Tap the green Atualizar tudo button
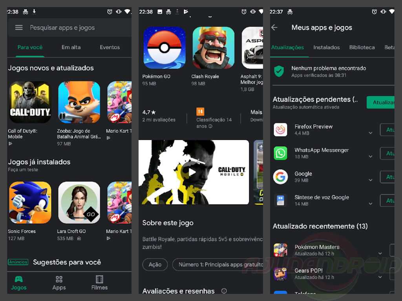Image resolution: width=402 pixels, height=301 pixels. coord(380,102)
